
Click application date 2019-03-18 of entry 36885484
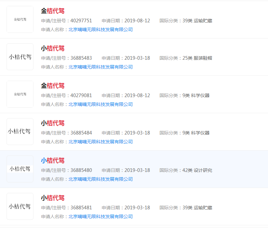point(137,133)
